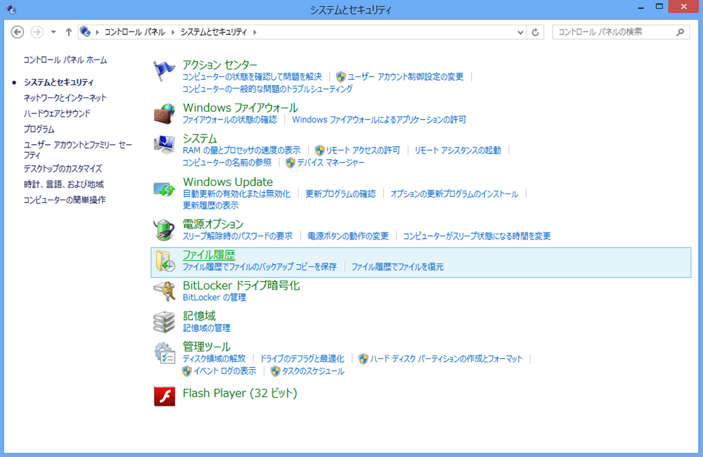Image resolution: width=703 pixels, height=457 pixels.
Task: Click 更新履歴の表示 link
Action: [x=211, y=206]
